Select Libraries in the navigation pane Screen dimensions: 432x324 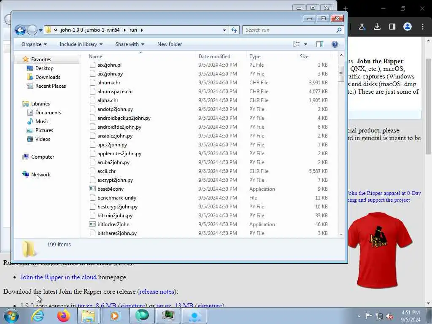tap(40, 104)
